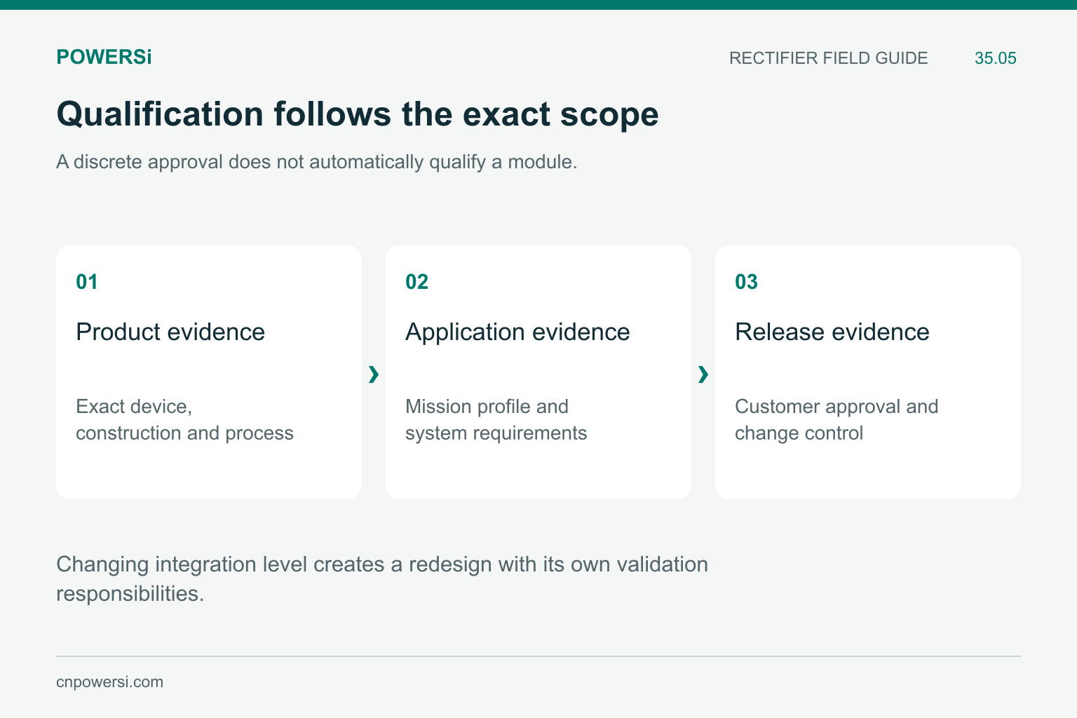1077x718 pixels.
Task: Click the page number 35.05
Action: tap(995, 58)
